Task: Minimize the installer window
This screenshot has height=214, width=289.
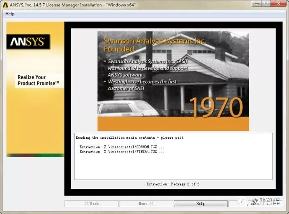Action: point(257,3)
